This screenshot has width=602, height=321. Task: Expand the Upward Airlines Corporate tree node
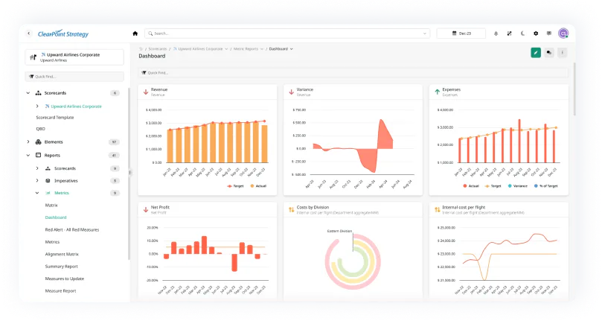(37, 106)
